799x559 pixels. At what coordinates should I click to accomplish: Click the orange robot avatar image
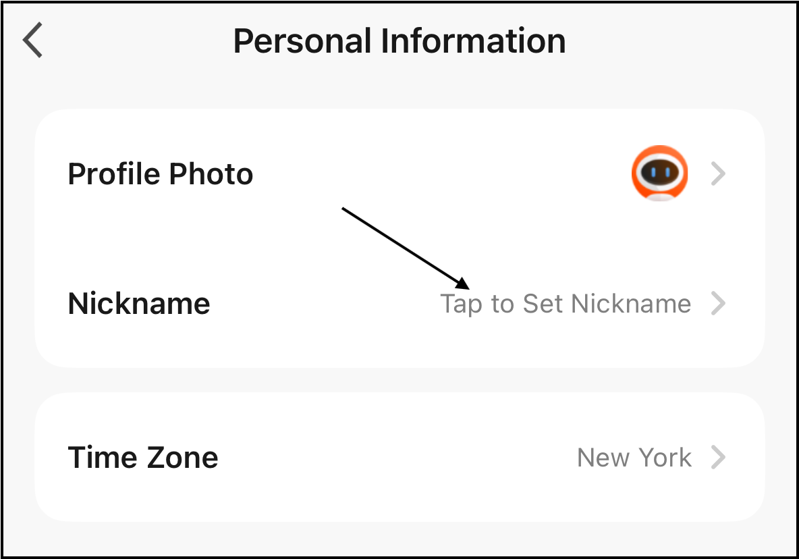click(x=659, y=174)
